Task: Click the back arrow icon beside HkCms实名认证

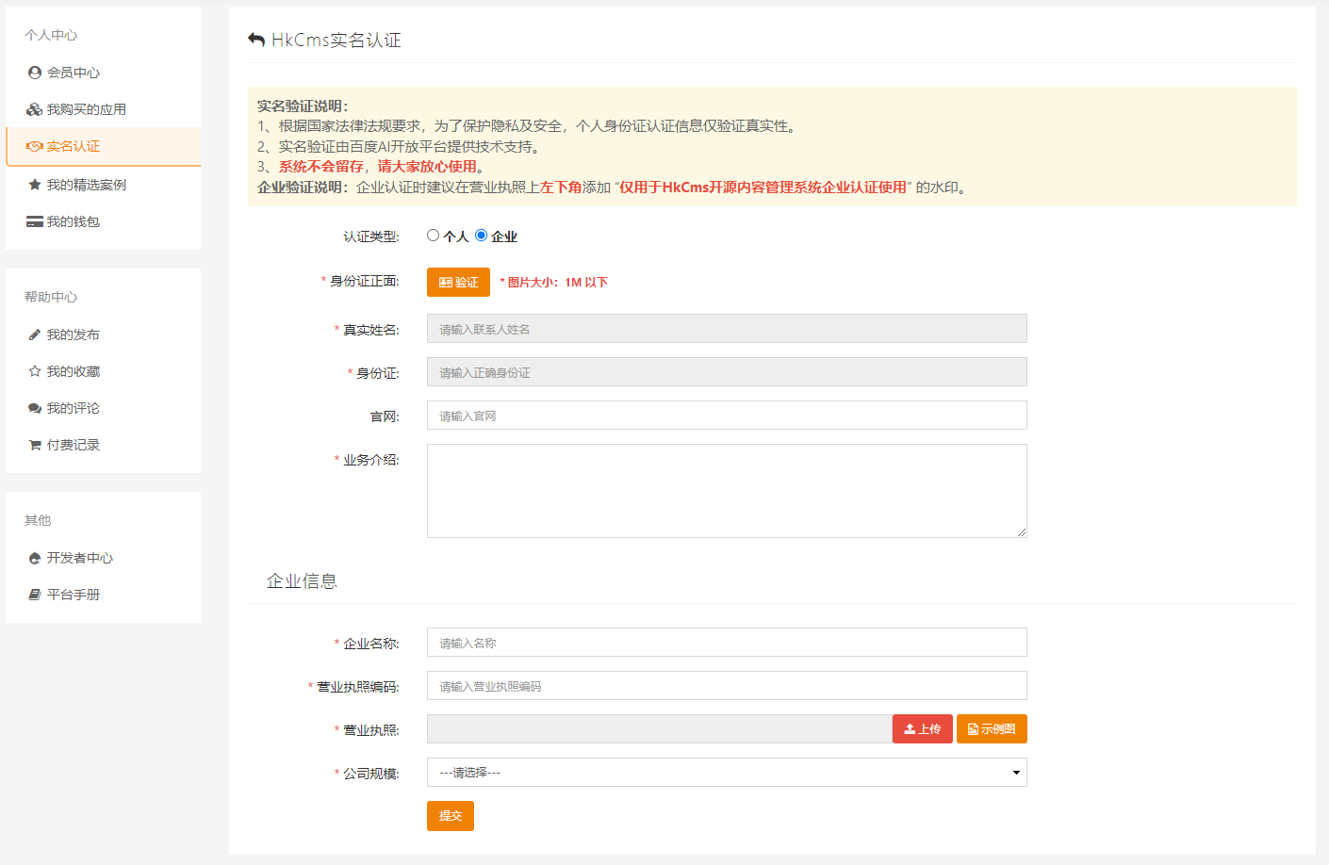Action: [256, 40]
